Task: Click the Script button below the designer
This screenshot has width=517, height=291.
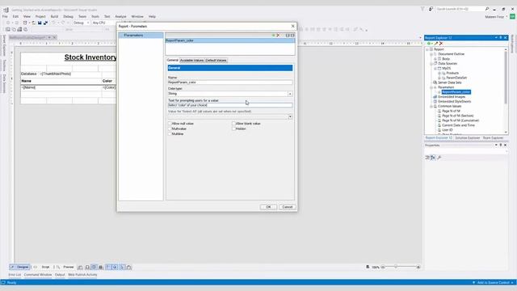Action: point(45,267)
